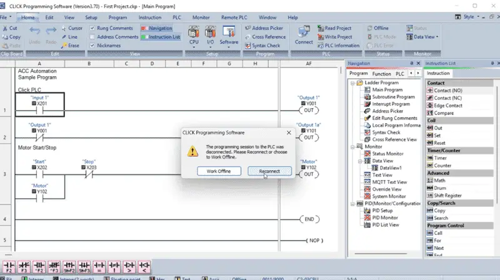Open the Remote PLC menu
This screenshot has width=500, height=280.
click(x=234, y=17)
